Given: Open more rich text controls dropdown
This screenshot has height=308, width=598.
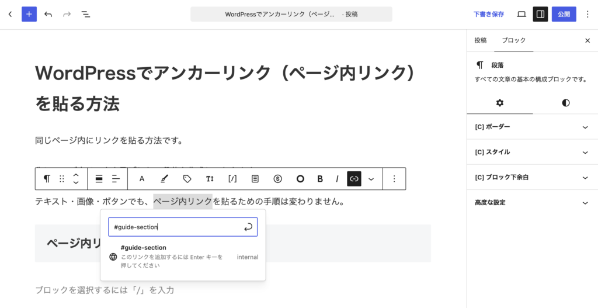Looking at the screenshot, I should (371, 179).
